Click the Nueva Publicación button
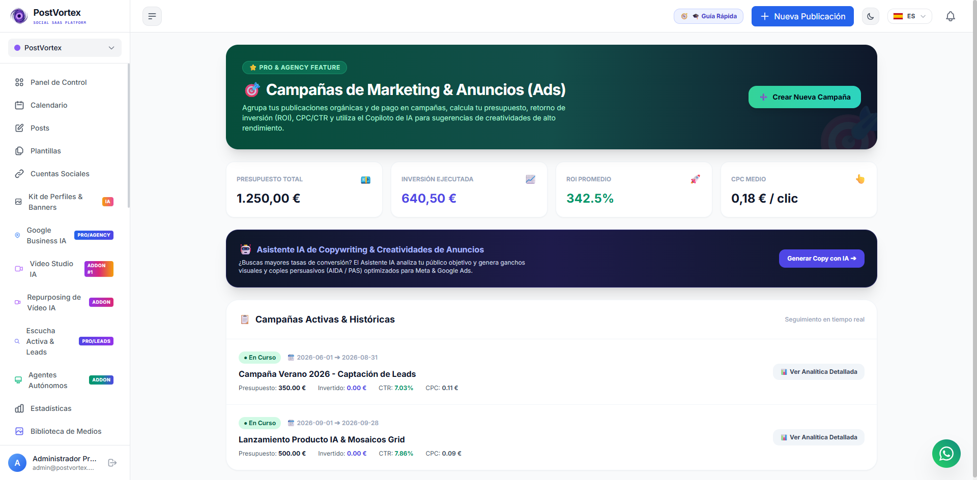The image size is (977, 480). point(802,16)
